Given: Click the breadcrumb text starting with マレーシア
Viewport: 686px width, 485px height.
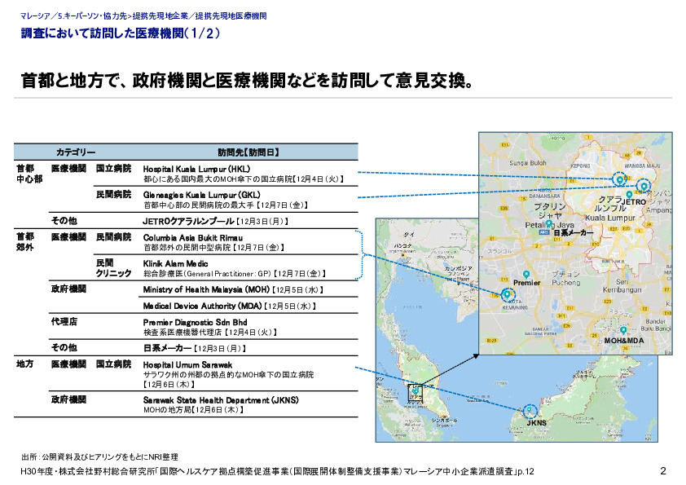Looking at the screenshot, I should coord(143,16).
